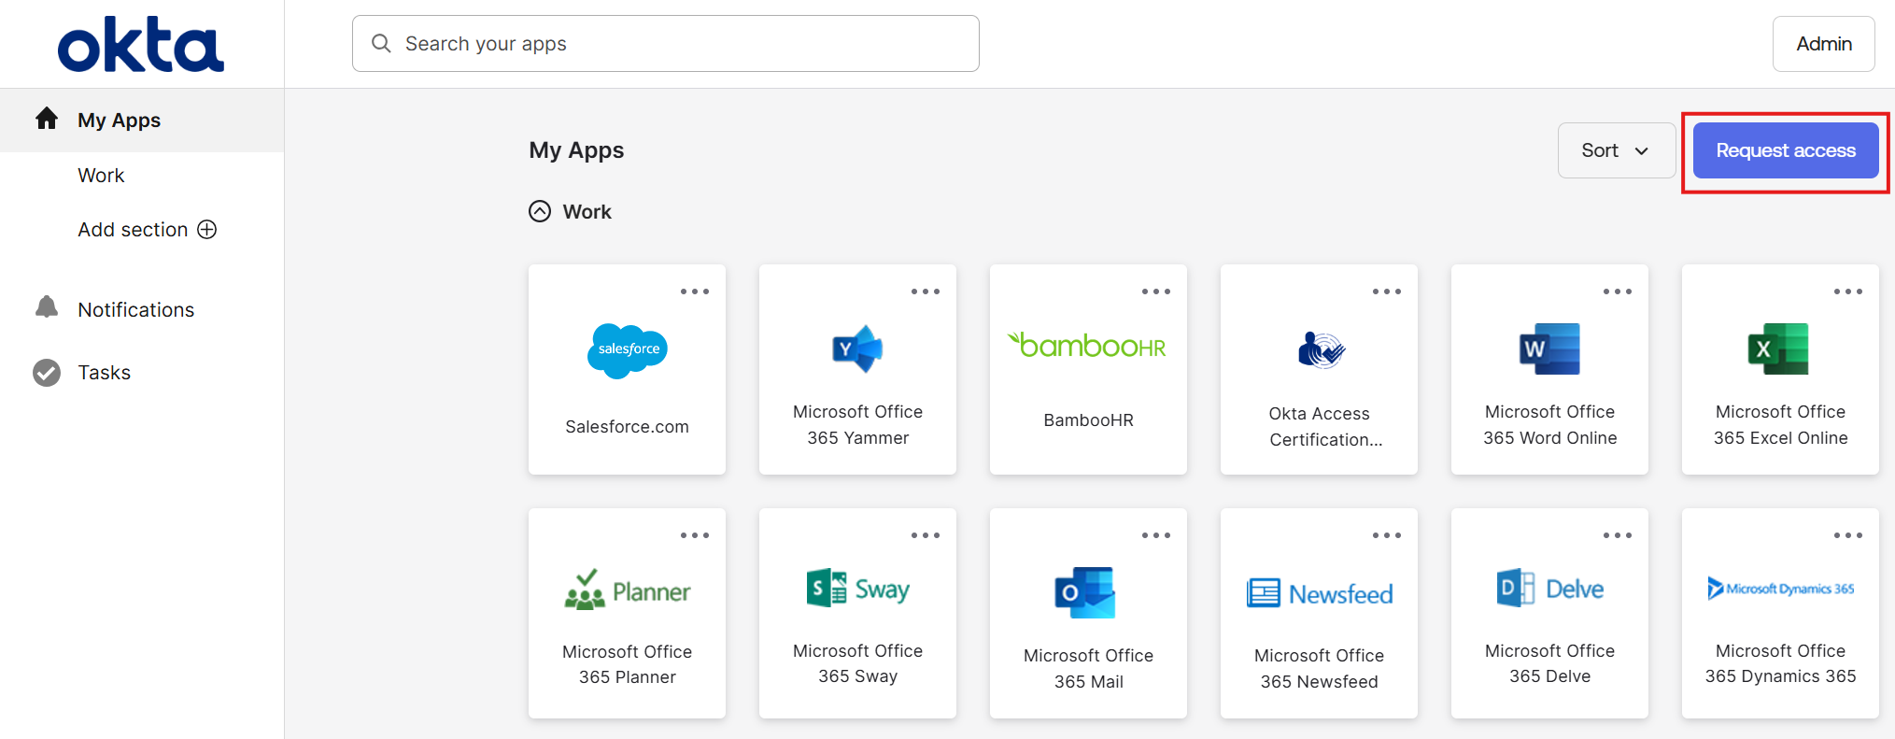Open options menu on Salesforce.com tile
The image size is (1895, 739).
[x=694, y=291]
